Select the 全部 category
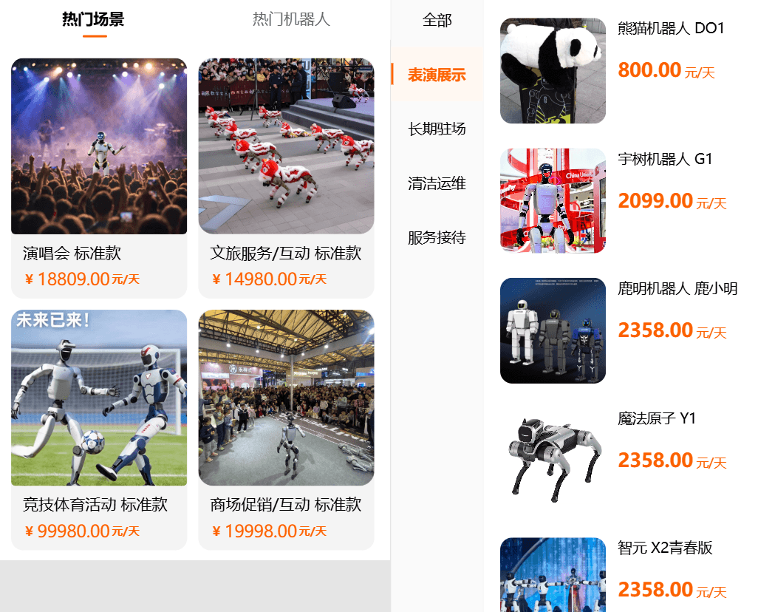 point(437,20)
